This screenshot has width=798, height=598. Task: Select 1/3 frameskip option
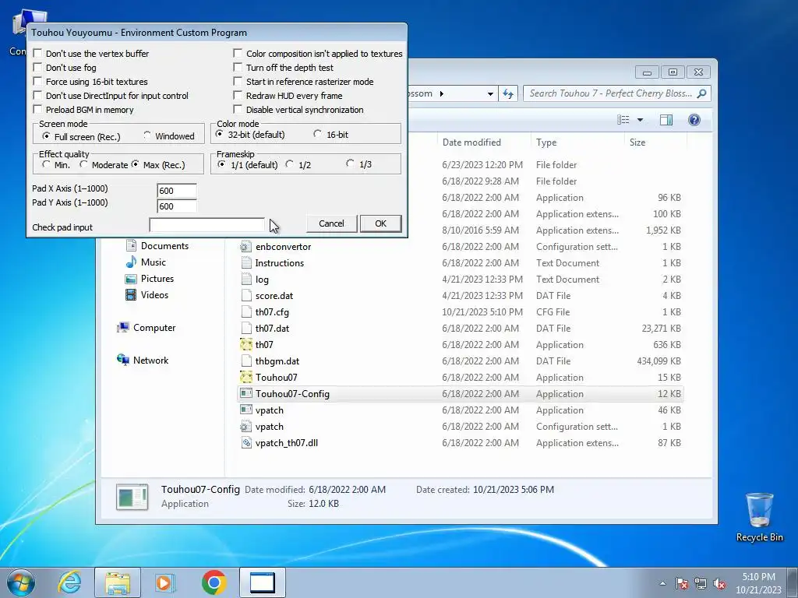[x=350, y=164]
